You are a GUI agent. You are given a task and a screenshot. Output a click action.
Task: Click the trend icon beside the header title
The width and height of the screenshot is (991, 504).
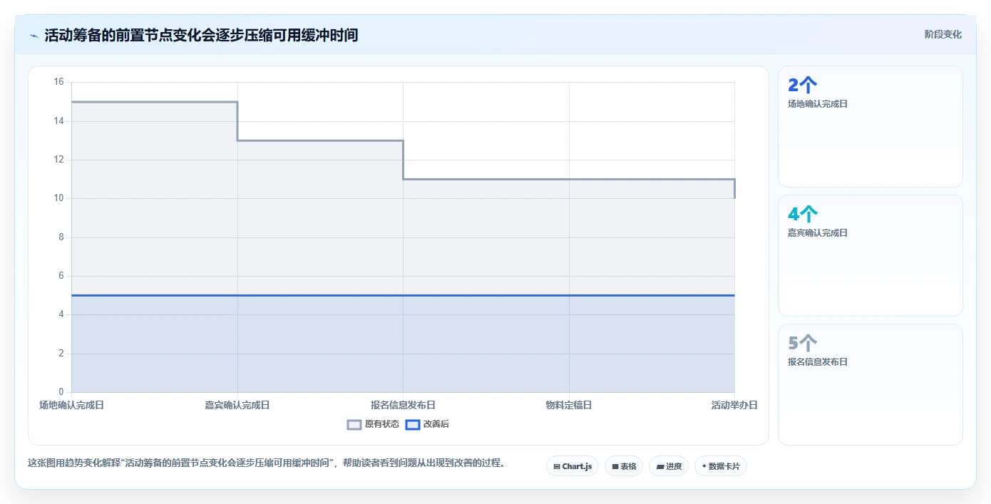pyautogui.click(x=34, y=35)
